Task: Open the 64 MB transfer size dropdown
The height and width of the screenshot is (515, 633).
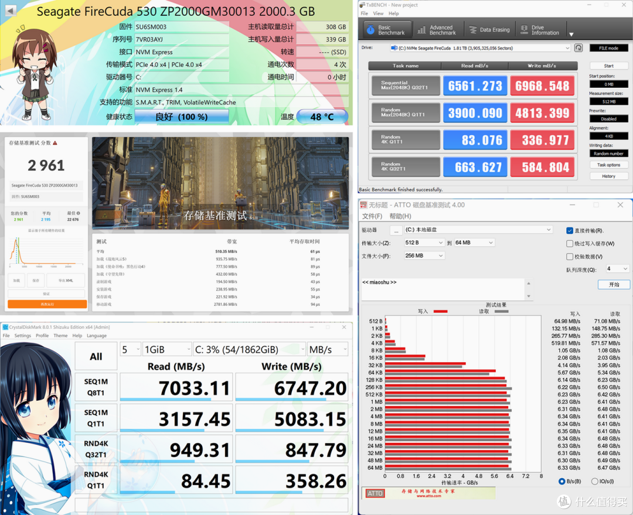Action: 474,243
